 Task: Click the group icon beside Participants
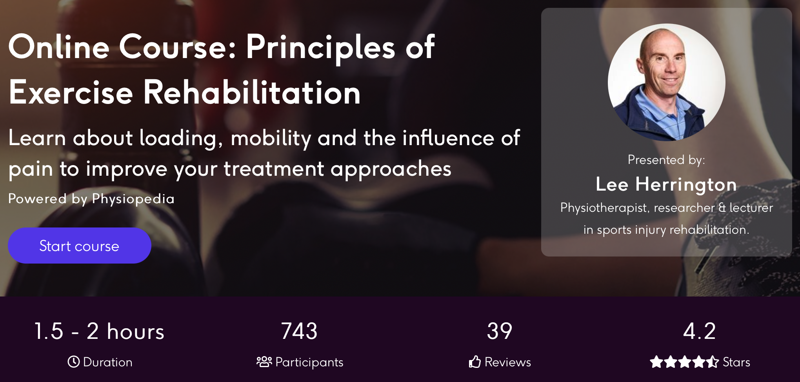pos(264,362)
